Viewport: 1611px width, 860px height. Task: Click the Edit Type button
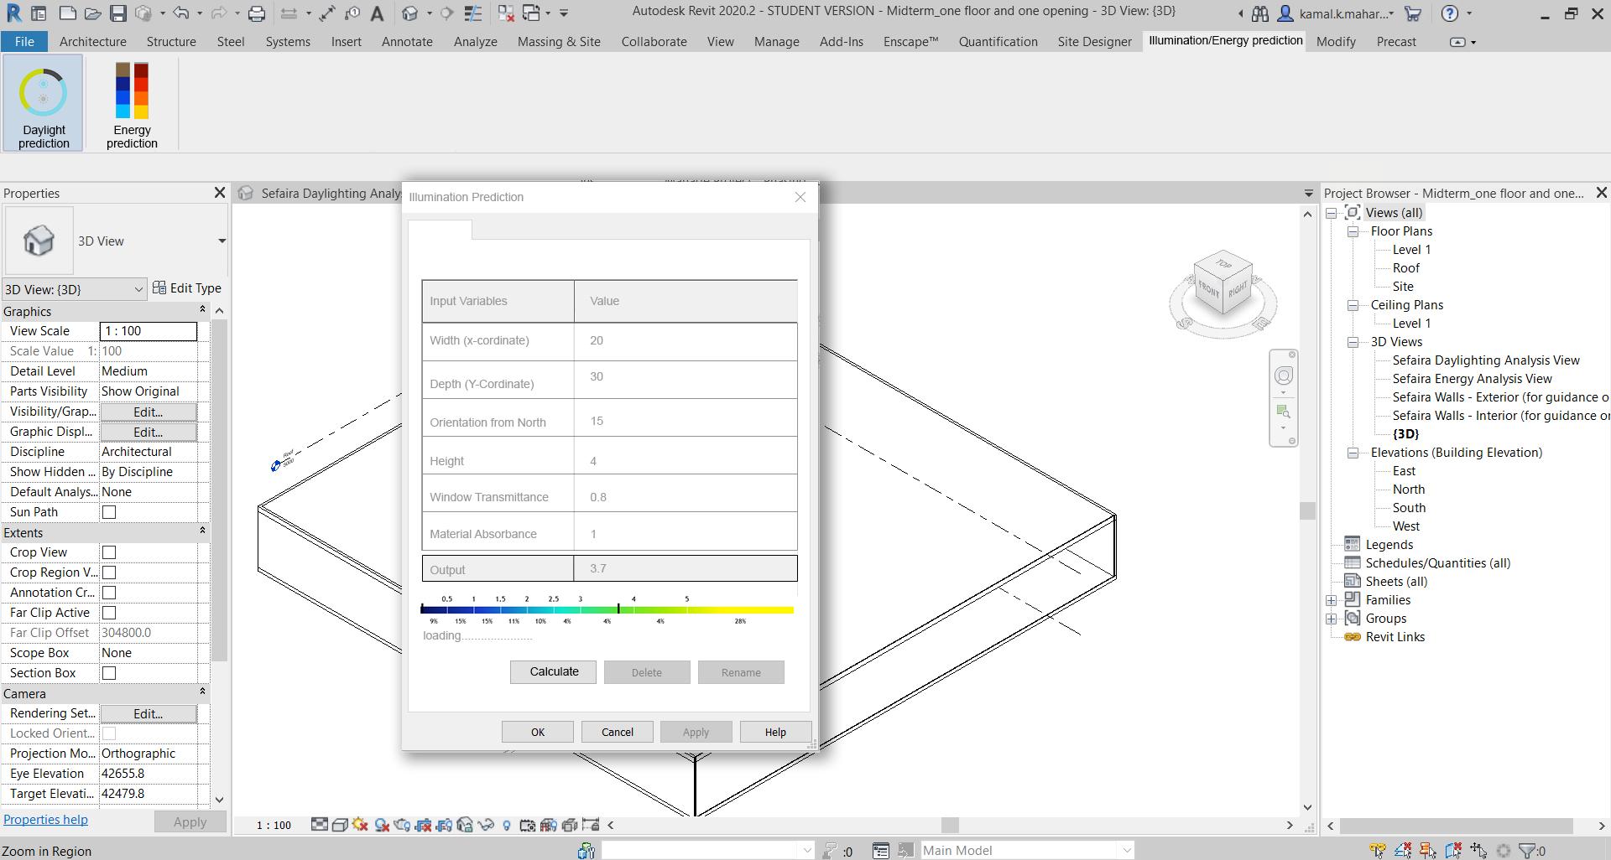pyautogui.click(x=187, y=288)
